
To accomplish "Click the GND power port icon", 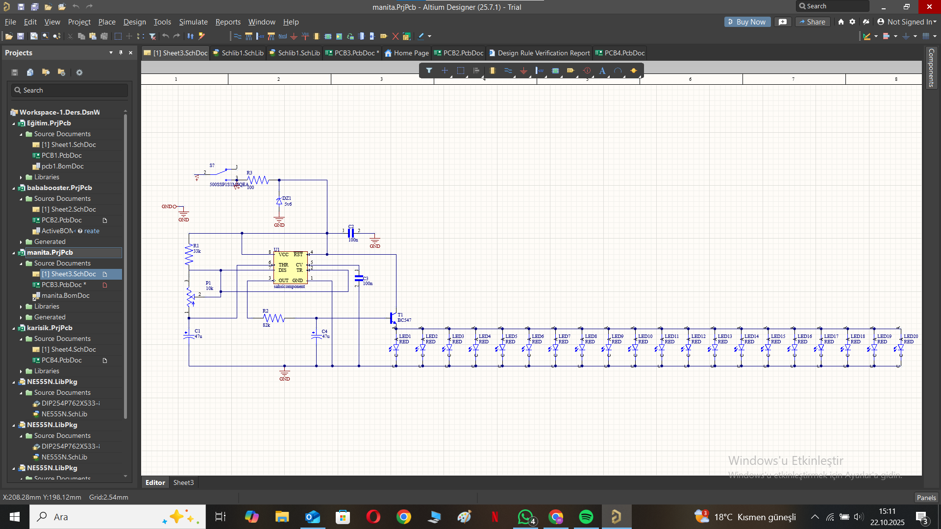I will (523, 71).
